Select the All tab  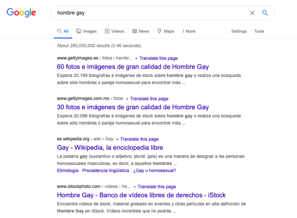click(x=63, y=31)
